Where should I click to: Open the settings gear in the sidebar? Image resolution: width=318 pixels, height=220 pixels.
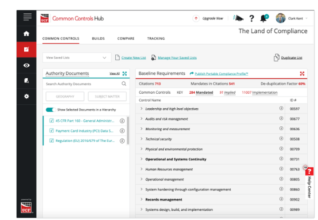26,96
